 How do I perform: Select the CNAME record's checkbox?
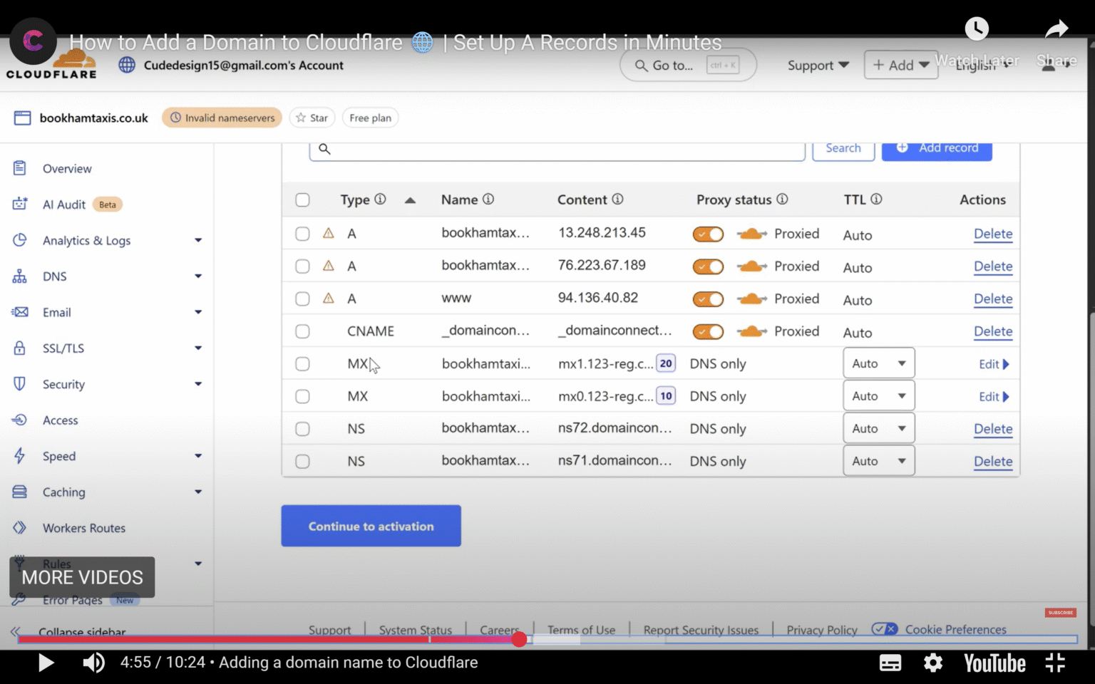click(x=302, y=331)
